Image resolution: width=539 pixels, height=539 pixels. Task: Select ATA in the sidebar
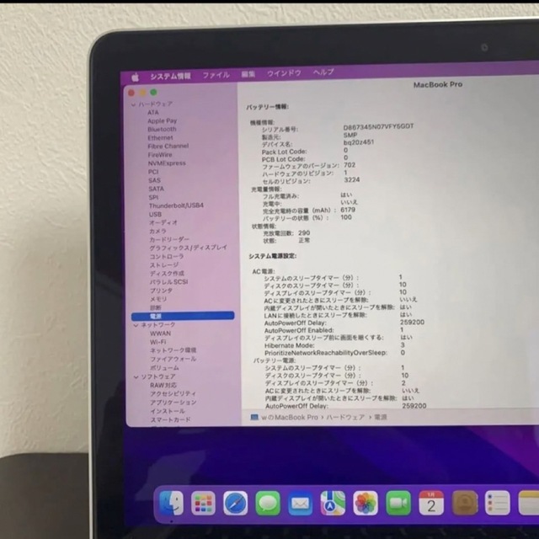pos(153,112)
